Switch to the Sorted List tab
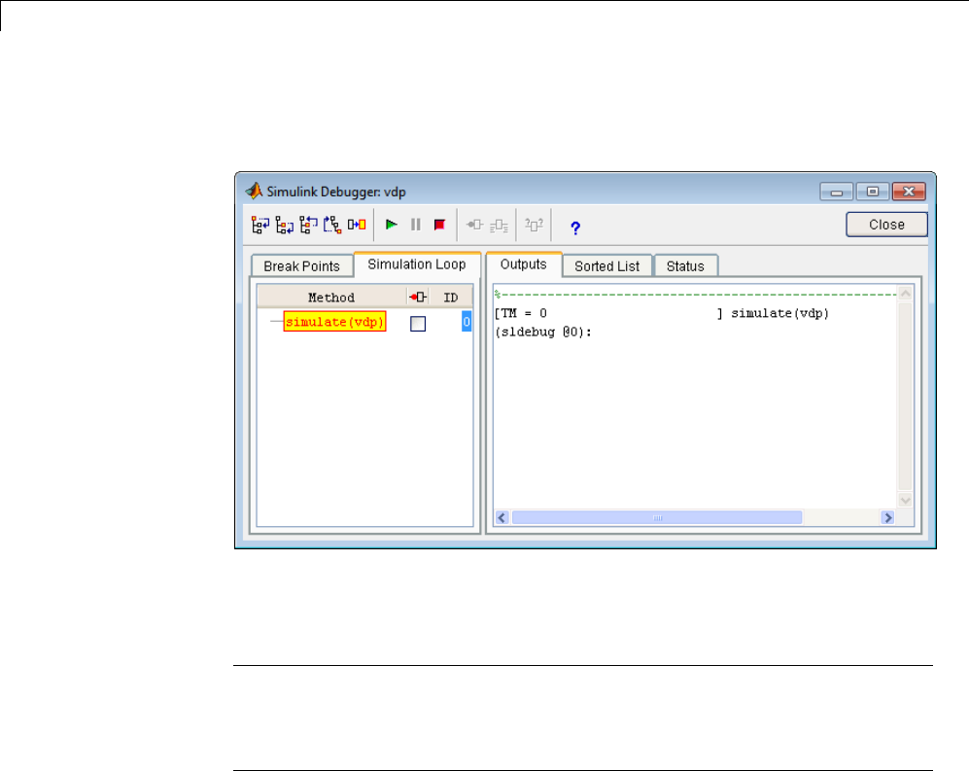 (x=606, y=266)
